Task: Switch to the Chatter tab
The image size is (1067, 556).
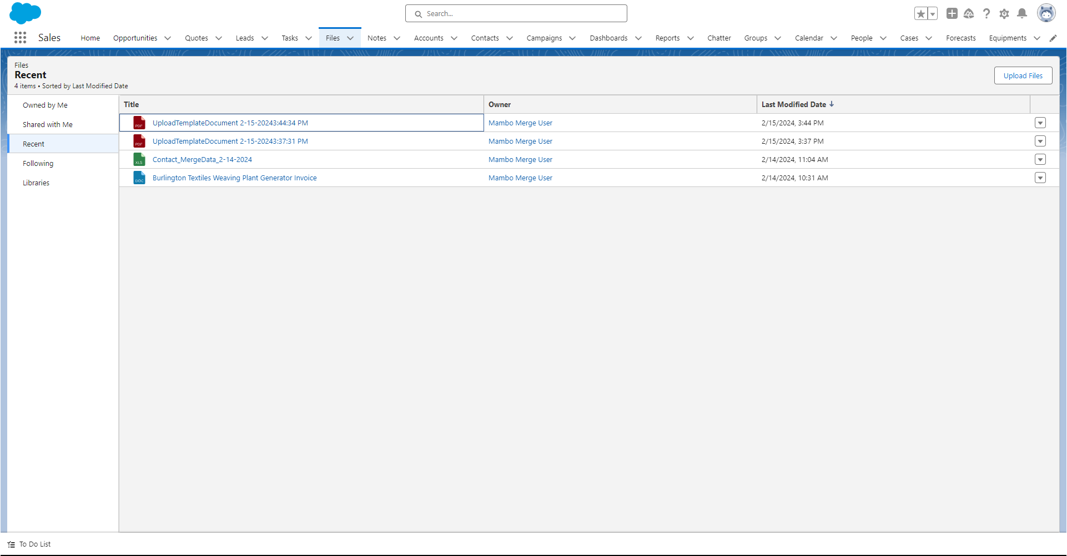Action: [719, 38]
